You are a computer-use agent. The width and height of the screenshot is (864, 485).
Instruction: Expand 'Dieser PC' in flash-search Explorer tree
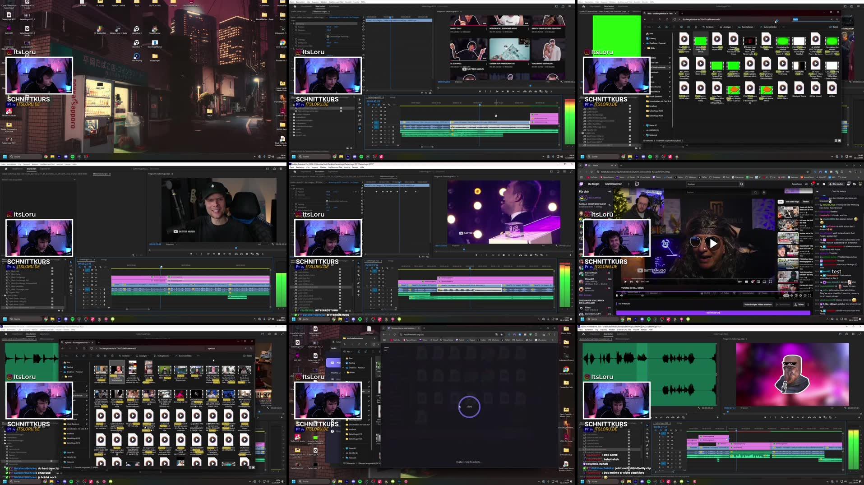pyautogui.click(x=644, y=125)
